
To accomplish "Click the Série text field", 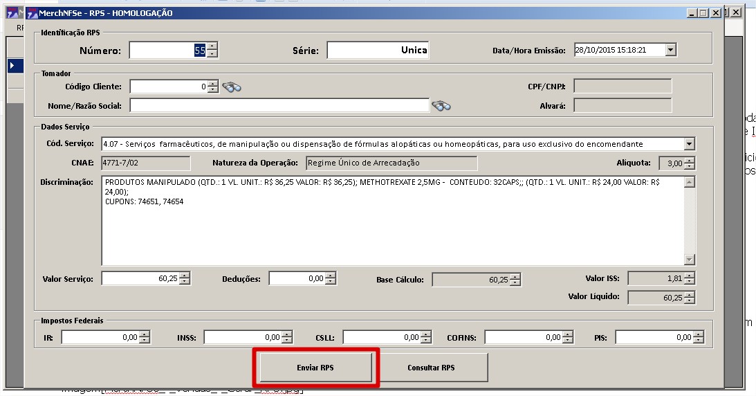I will pos(378,51).
